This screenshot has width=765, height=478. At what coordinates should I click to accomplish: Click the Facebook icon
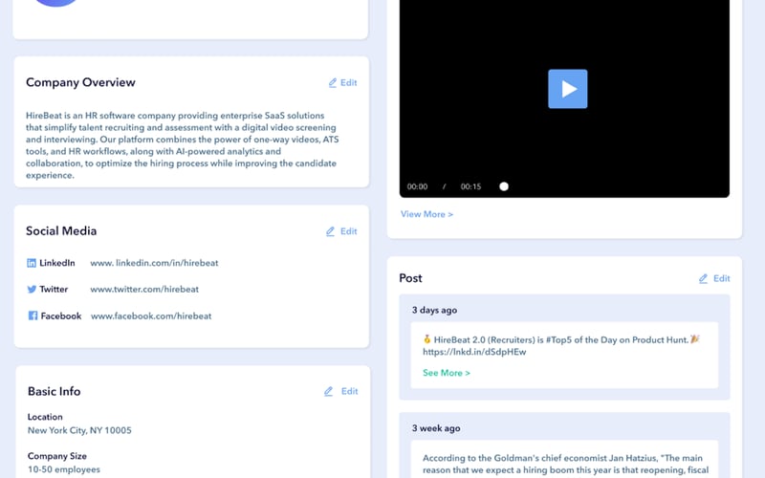33,315
